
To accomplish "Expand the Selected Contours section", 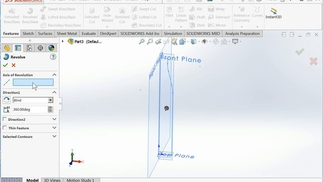I will (55, 136).
